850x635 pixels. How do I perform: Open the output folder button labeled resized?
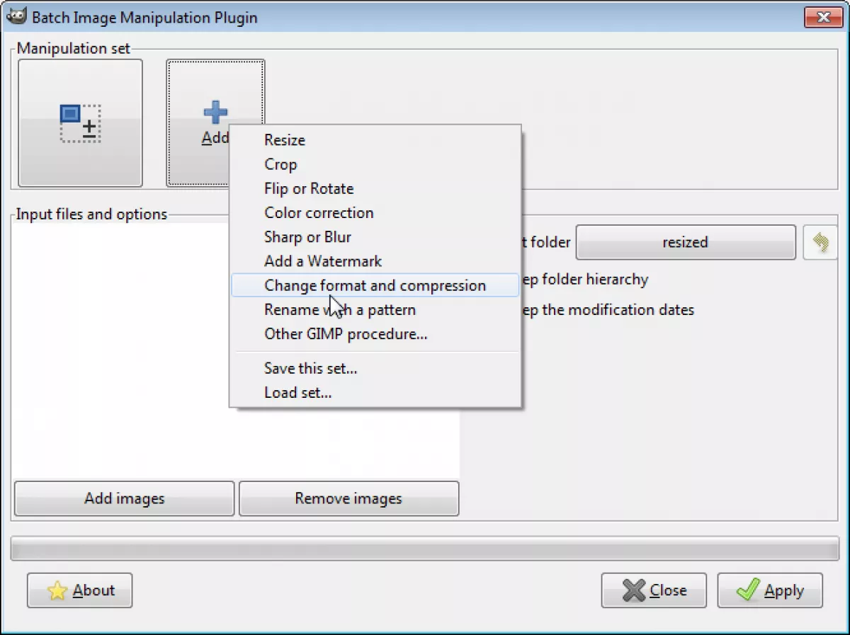click(x=686, y=242)
